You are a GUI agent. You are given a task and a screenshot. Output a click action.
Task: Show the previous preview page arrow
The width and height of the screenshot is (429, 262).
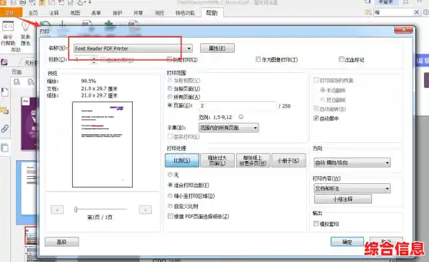pos(57,210)
